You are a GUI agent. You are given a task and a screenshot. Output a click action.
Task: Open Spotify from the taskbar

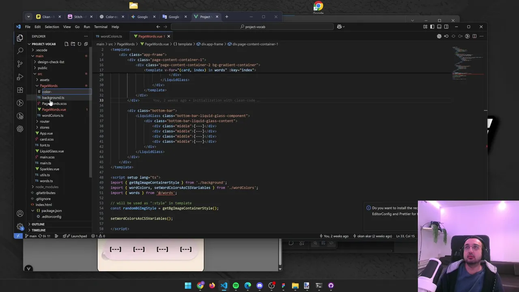click(x=236, y=286)
